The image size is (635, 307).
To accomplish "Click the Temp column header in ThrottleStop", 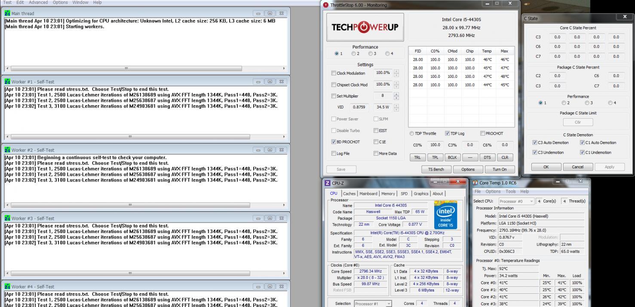I will (487, 51).
